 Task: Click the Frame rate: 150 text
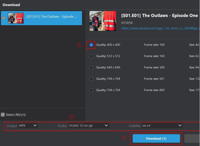(154, 56)
